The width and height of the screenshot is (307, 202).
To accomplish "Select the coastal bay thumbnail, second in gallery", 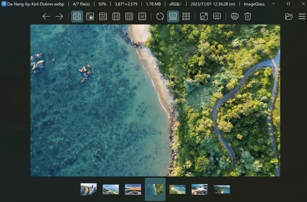I will click(111, 189).
